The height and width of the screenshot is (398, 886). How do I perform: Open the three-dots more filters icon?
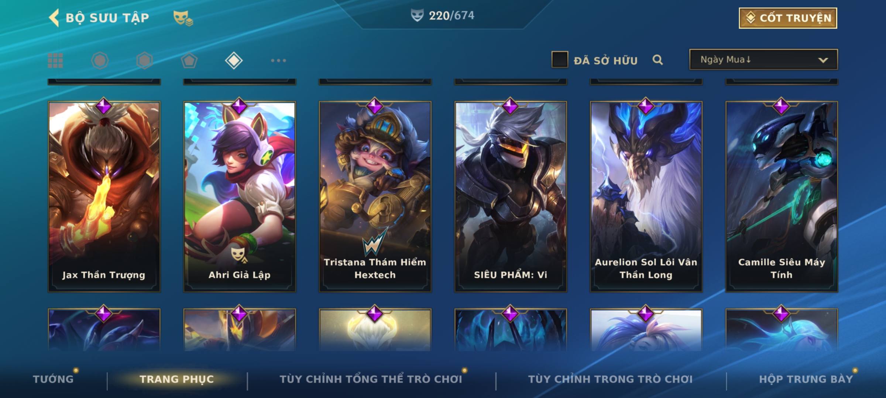click(x=278, y=60)
